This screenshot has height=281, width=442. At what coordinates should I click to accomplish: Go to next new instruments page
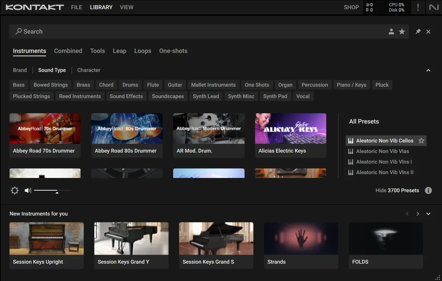[x=418, y=214]
